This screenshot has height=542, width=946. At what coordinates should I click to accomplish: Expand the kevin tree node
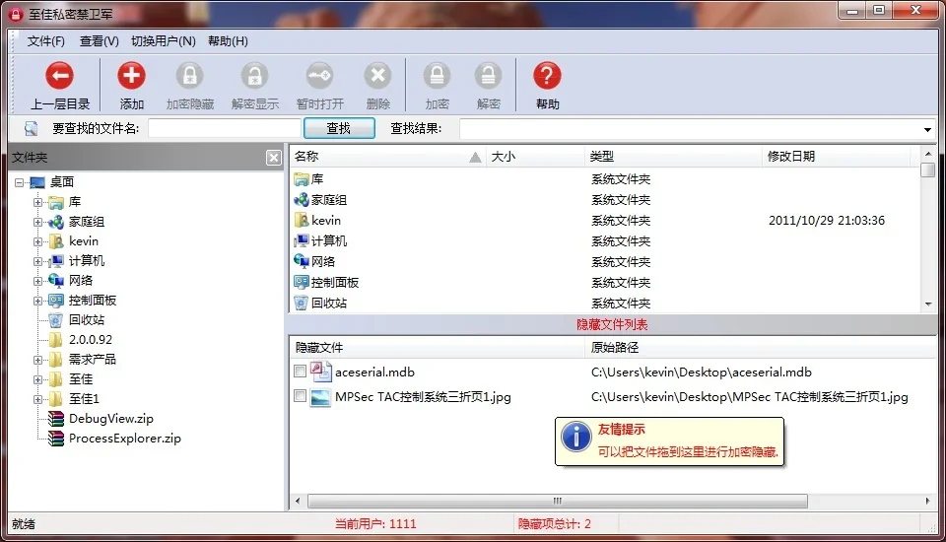click(x=38, y=241)
